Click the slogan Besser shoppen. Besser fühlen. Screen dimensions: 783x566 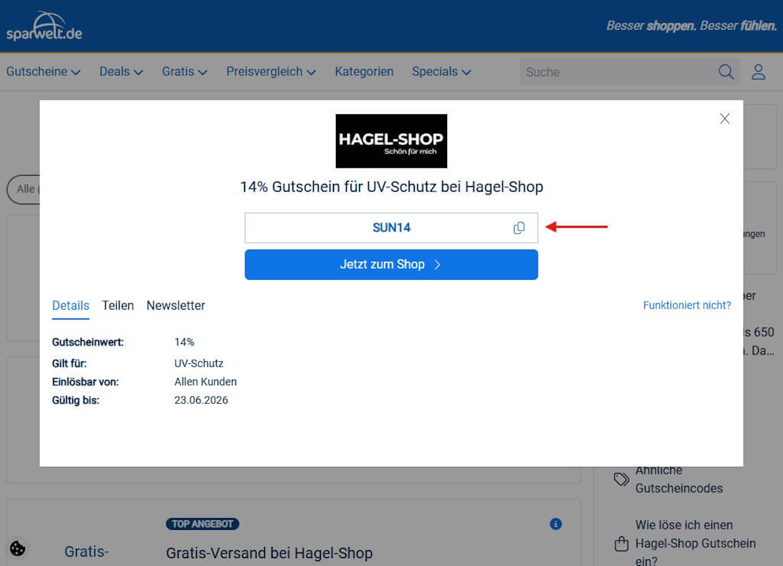[x=691, y=26]
